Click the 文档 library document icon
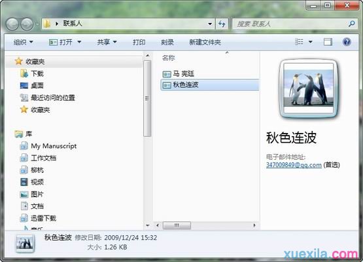 (x=24, y=206)
